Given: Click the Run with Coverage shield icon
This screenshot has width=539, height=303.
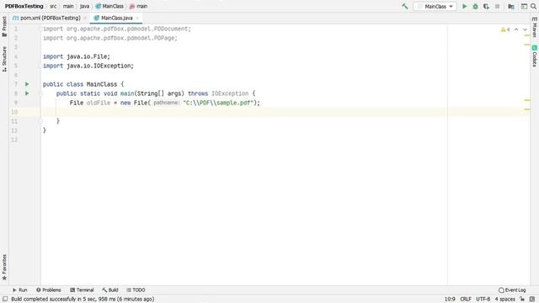Looking at the screenshot, I should coord(486,6).
